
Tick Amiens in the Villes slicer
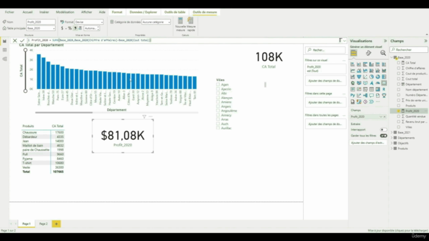(x=218, y=102)
